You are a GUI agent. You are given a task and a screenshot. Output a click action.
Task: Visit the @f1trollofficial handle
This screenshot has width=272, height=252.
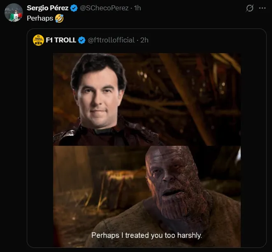pyautogui.click(x=111, y=40)
